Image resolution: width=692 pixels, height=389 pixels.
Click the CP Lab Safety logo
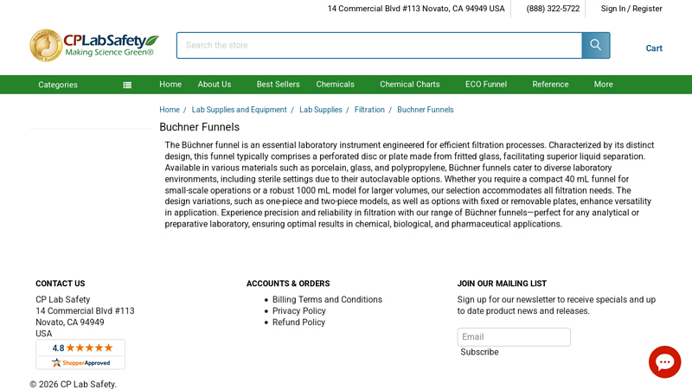(94, 45)
